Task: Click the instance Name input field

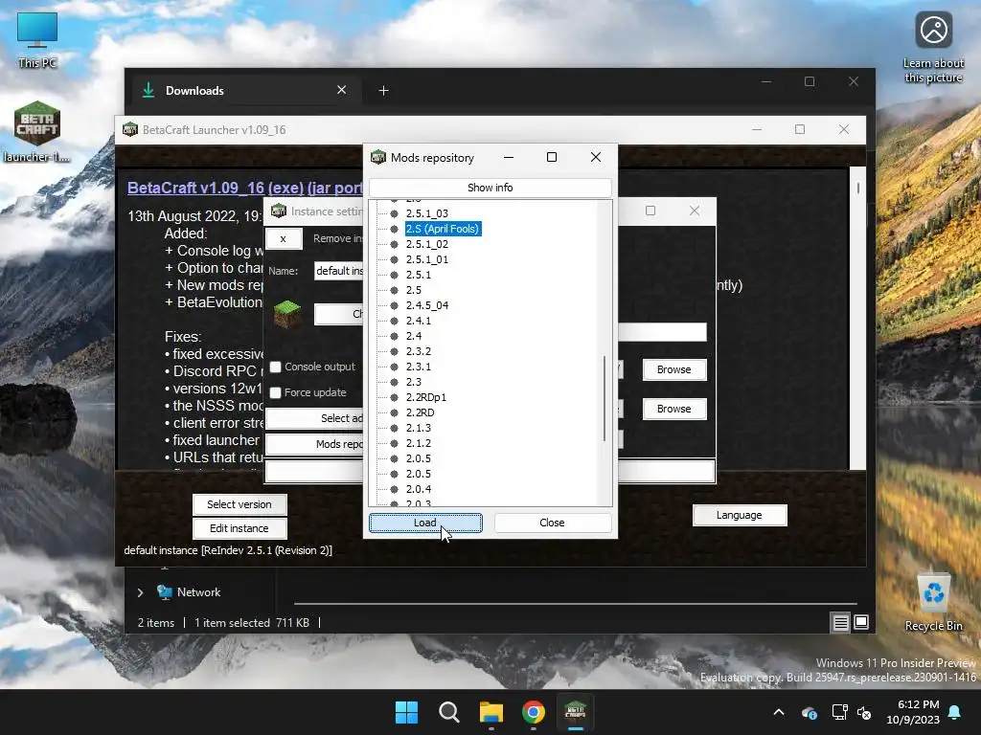Action: click(338, 271)
